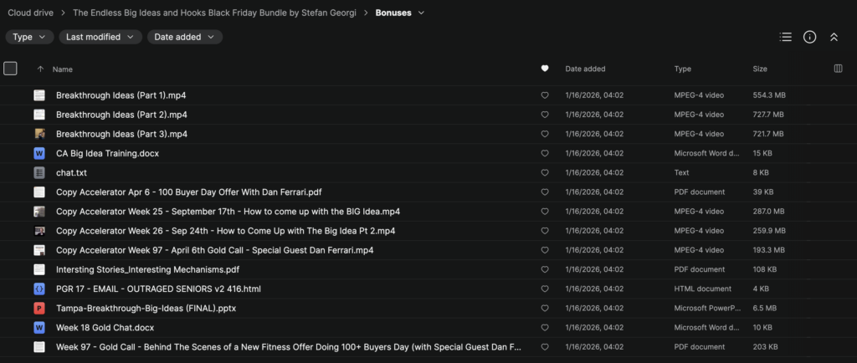Screen dimensions: 857x363
Task: Open the Last modified filter dropdown
Action: (100, 37)
